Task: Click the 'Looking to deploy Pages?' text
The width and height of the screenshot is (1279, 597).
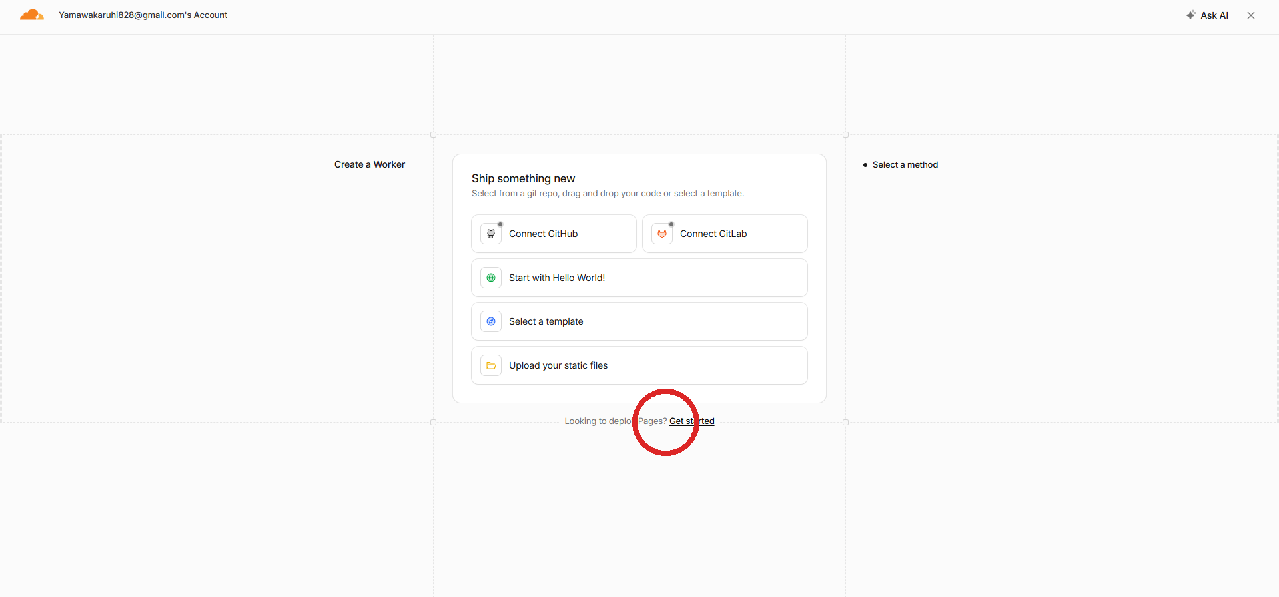Action: (x=616, y=421)
